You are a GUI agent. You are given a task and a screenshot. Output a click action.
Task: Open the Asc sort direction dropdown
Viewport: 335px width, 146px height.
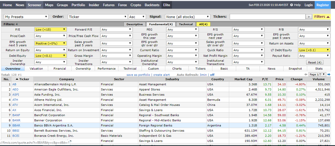pos(137,17)
